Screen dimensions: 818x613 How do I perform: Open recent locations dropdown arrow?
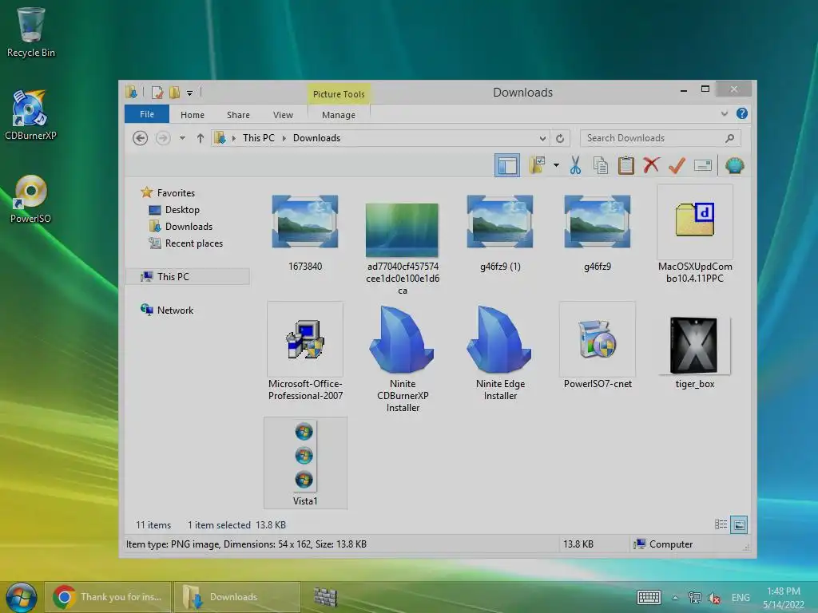[x=182, y=138]
